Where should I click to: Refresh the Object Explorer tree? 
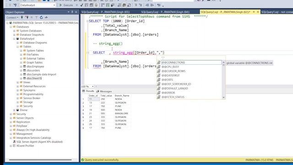point(41,17)
